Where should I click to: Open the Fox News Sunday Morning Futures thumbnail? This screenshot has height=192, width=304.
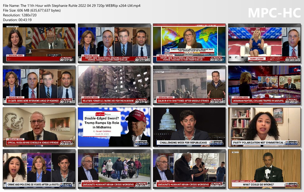[189, 43]
